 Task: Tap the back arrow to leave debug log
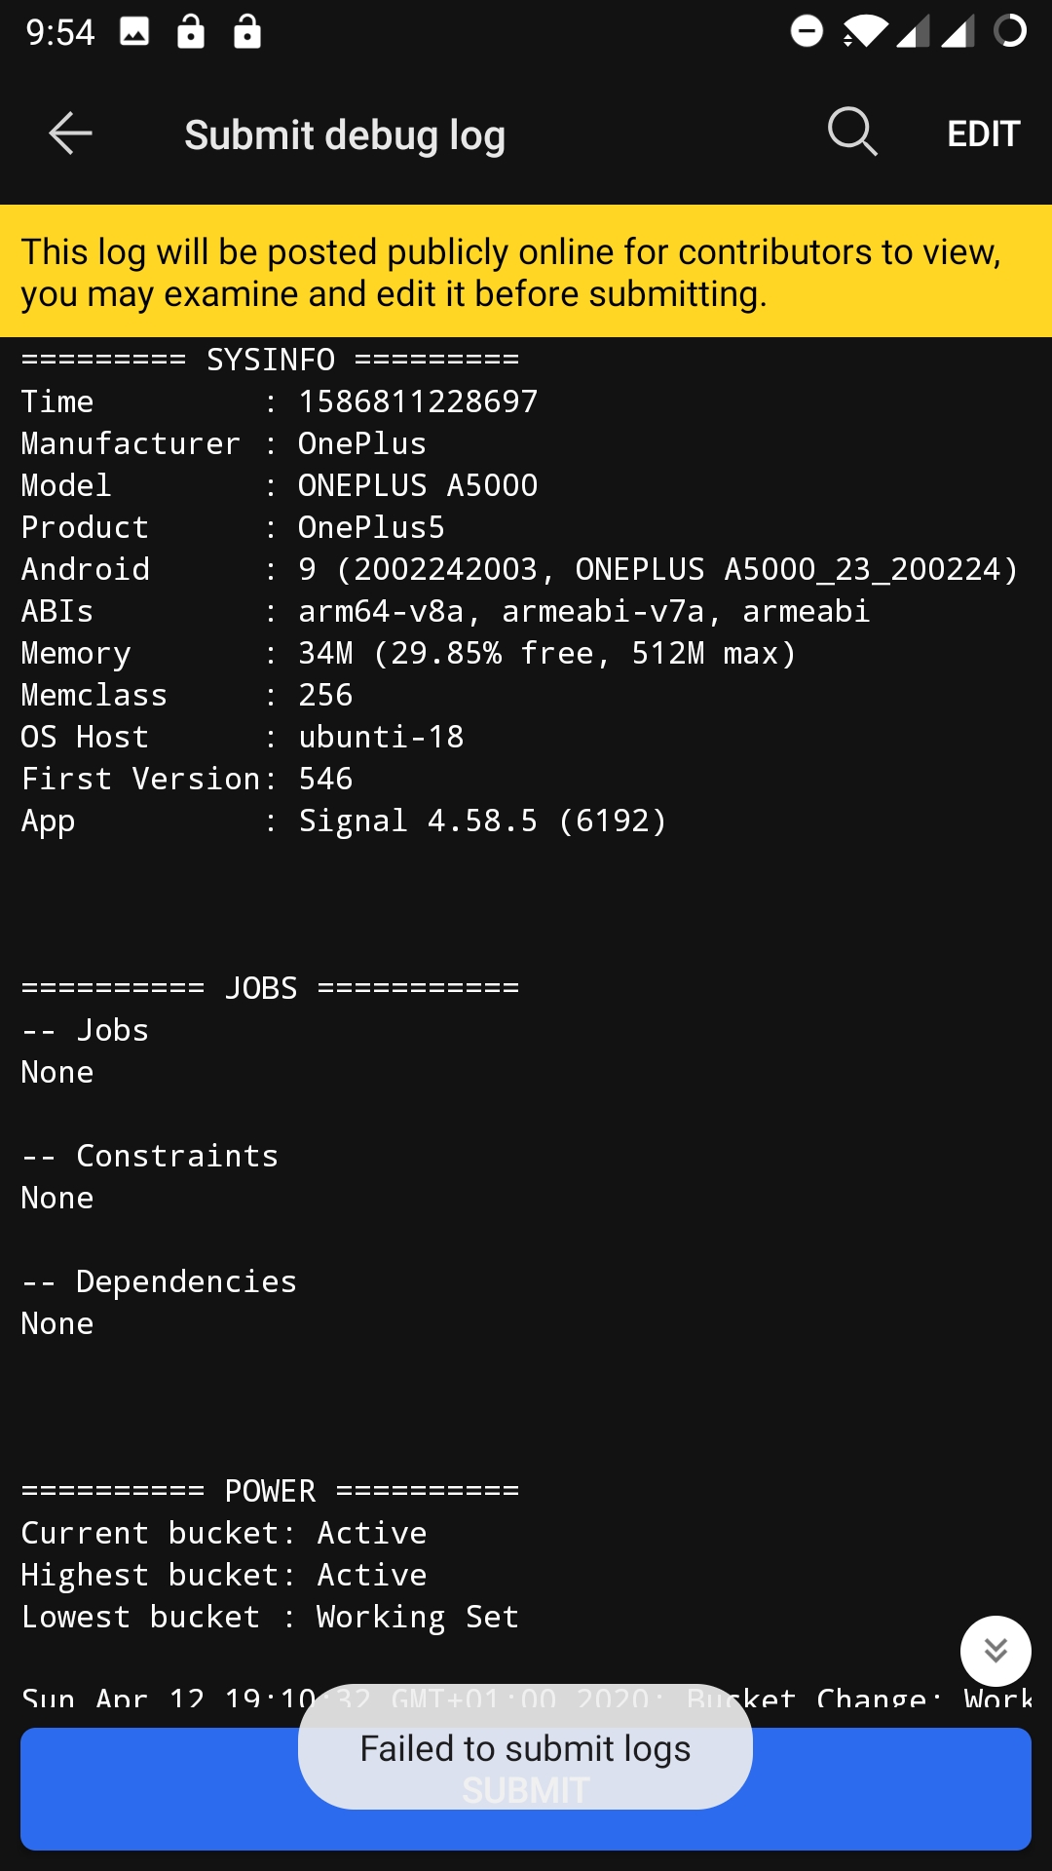(x=68, y=134)
